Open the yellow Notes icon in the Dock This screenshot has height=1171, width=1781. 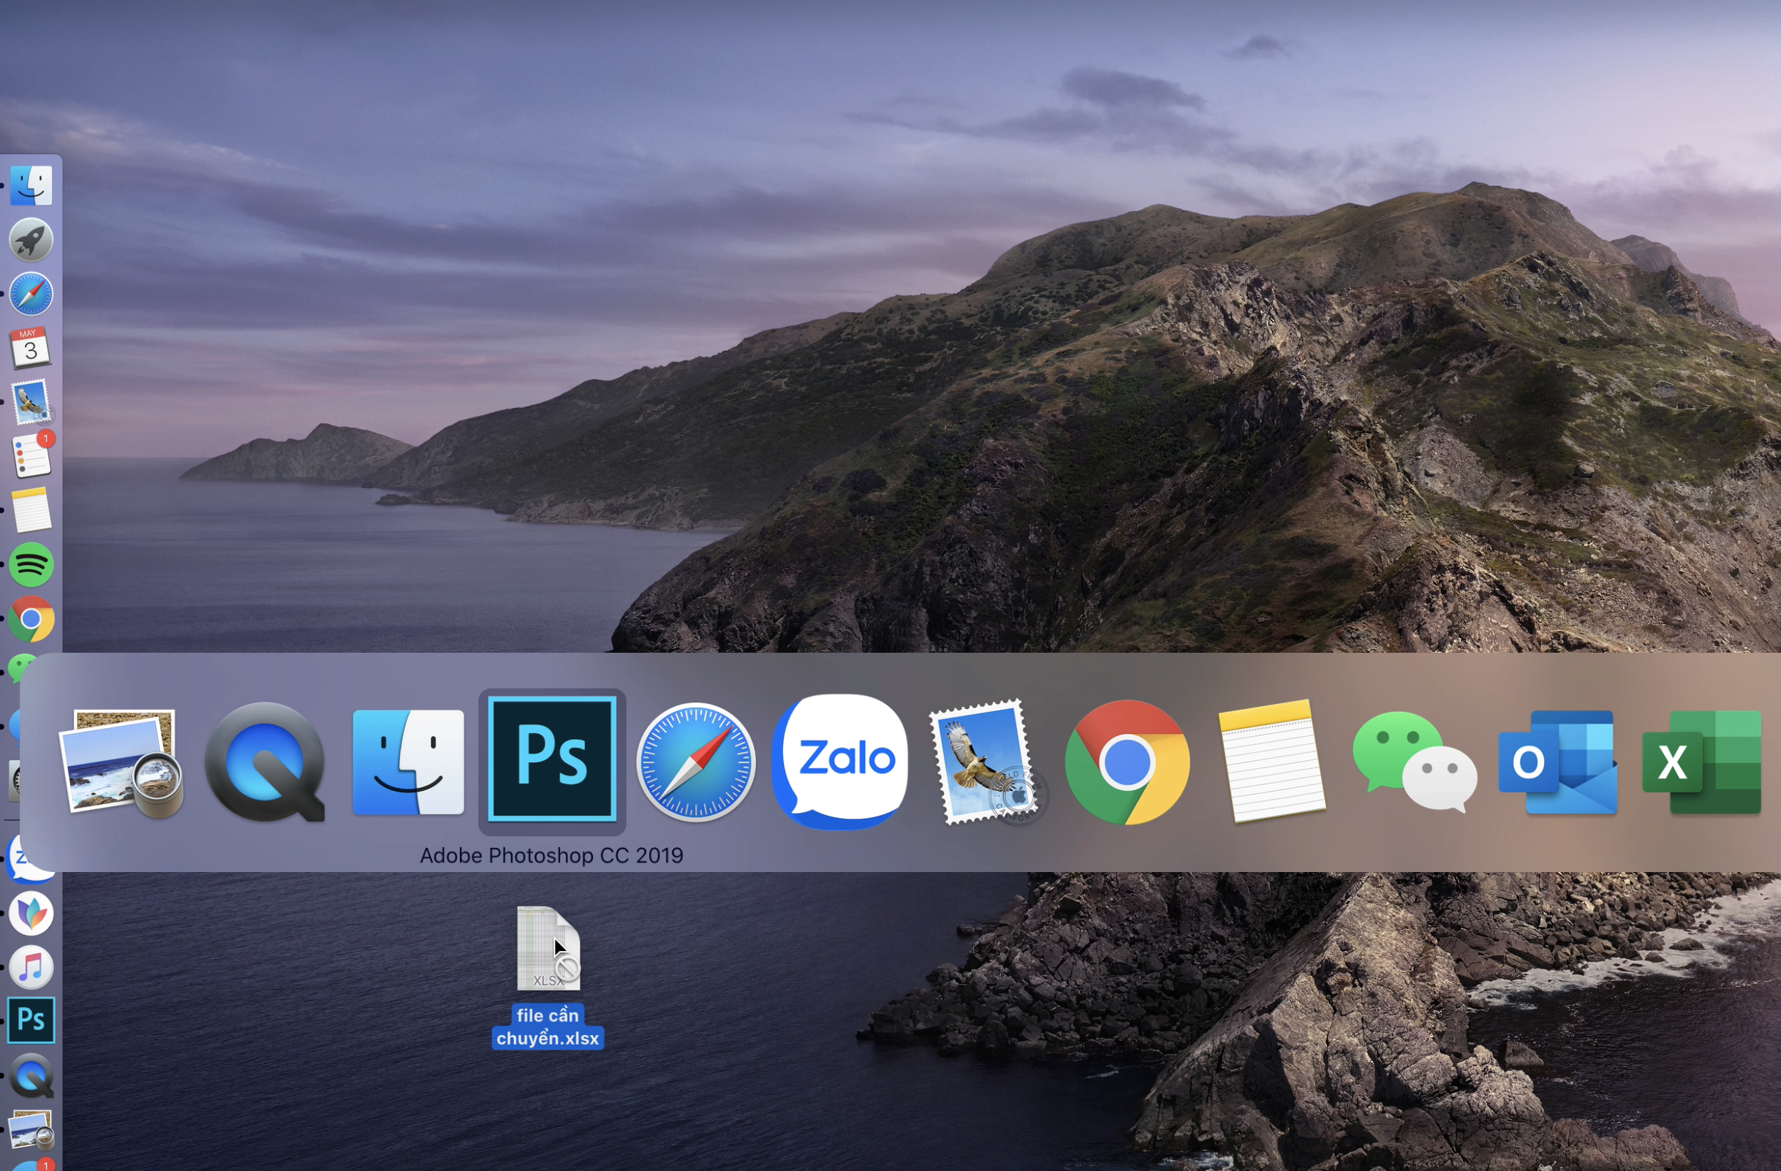coord(31,509)
